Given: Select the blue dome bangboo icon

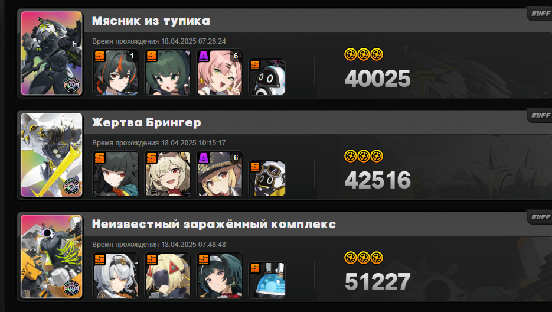Looking at the screenshot, I should click(x=267, y=280).
